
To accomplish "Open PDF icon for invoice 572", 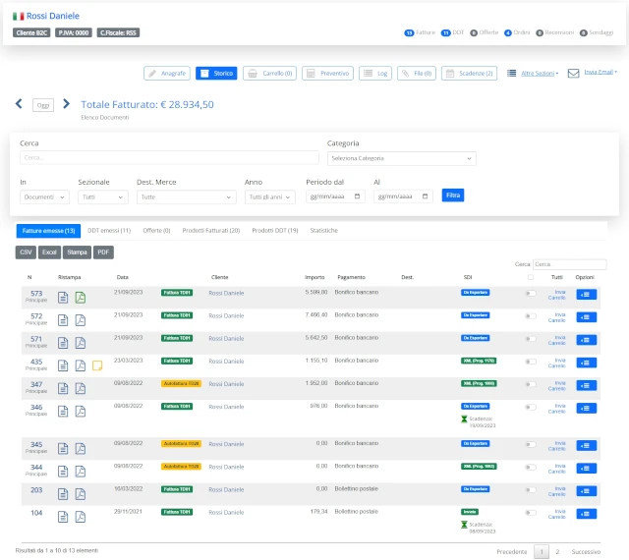I will (81, 320).
